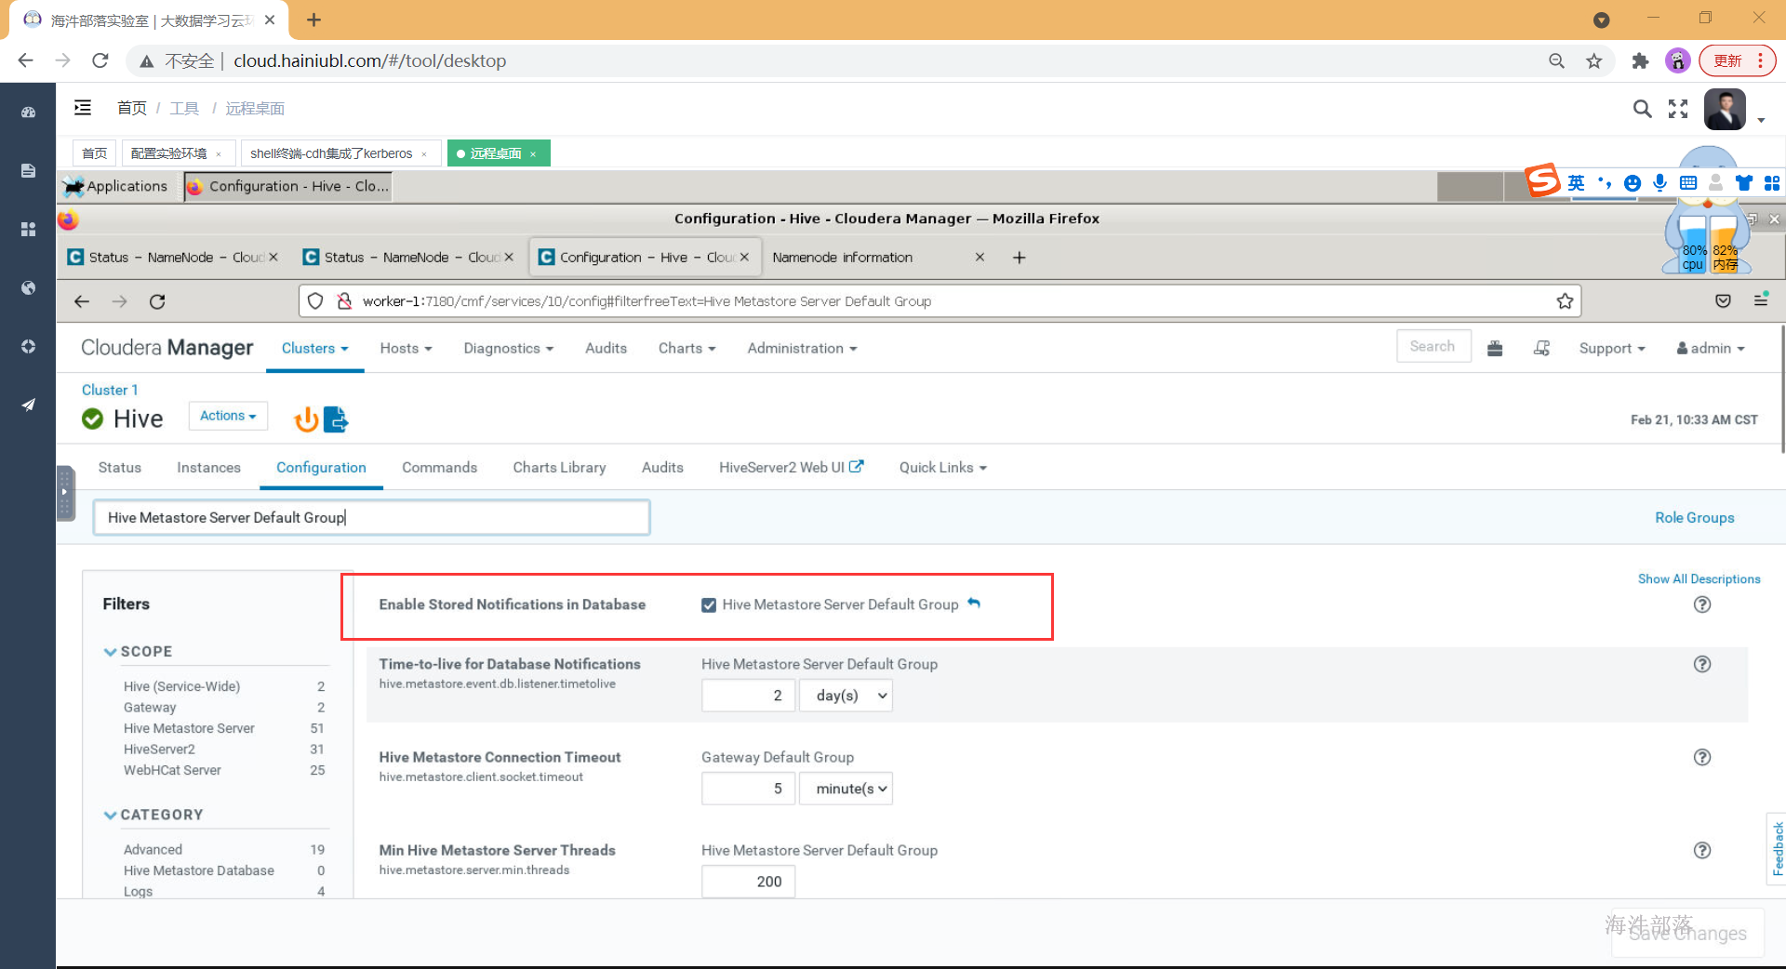Open Hive Actions dropdown
Viewport: 1786px width, 969px height.
pos(228,416)
